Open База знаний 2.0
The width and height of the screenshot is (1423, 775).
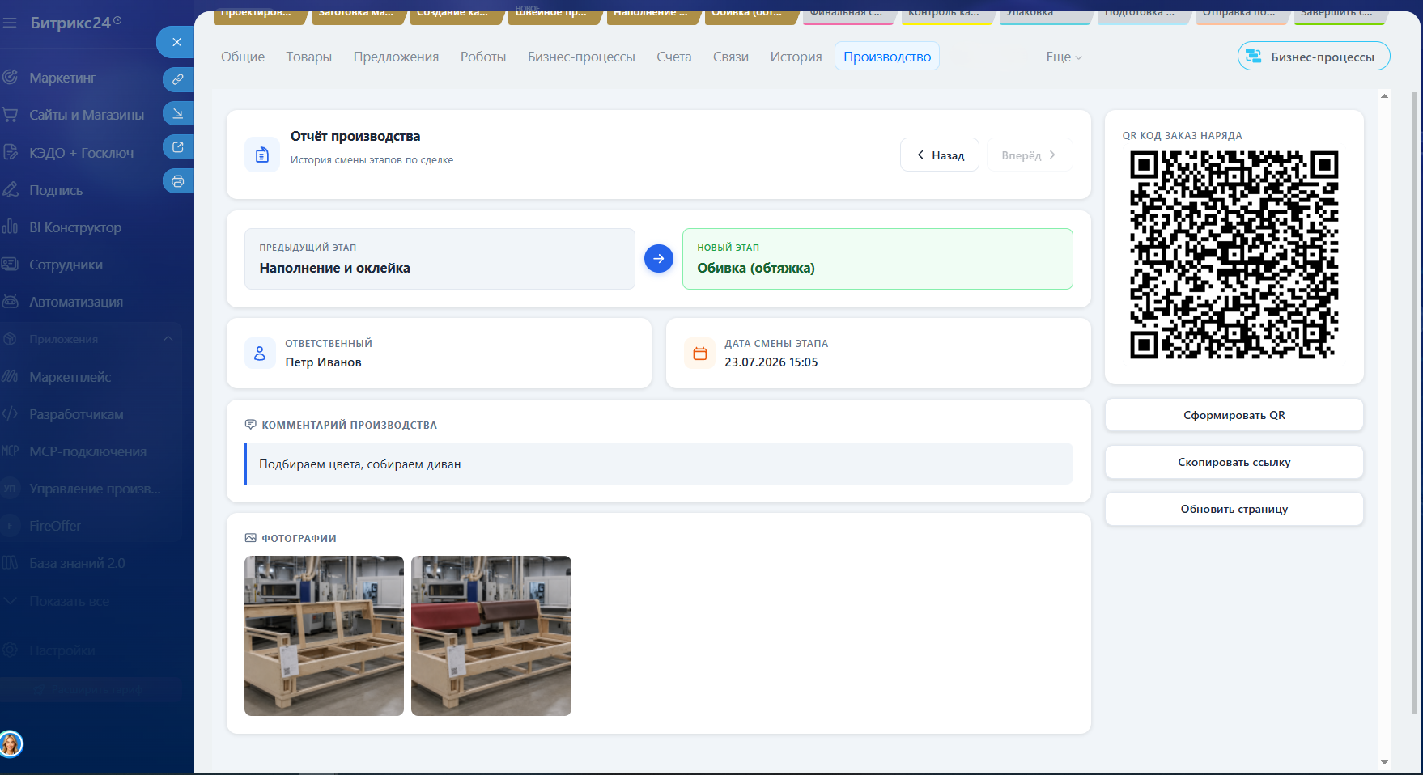pos(77,563)
